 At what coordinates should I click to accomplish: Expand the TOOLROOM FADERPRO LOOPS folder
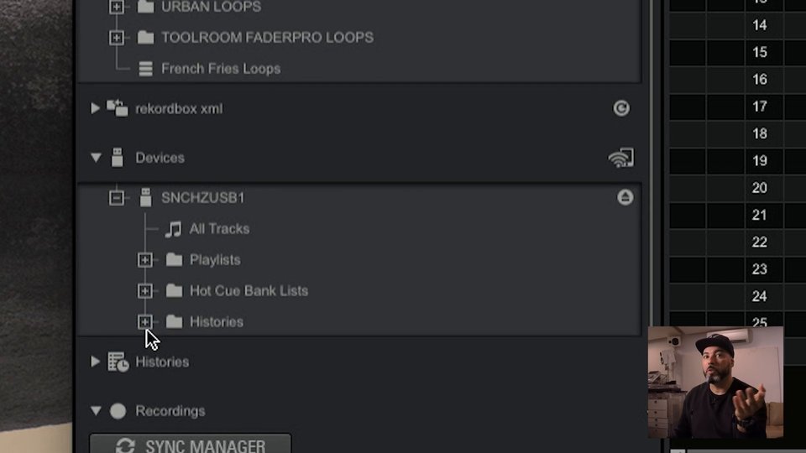click(x=117, y=38)
